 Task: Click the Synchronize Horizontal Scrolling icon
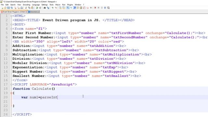63,8
